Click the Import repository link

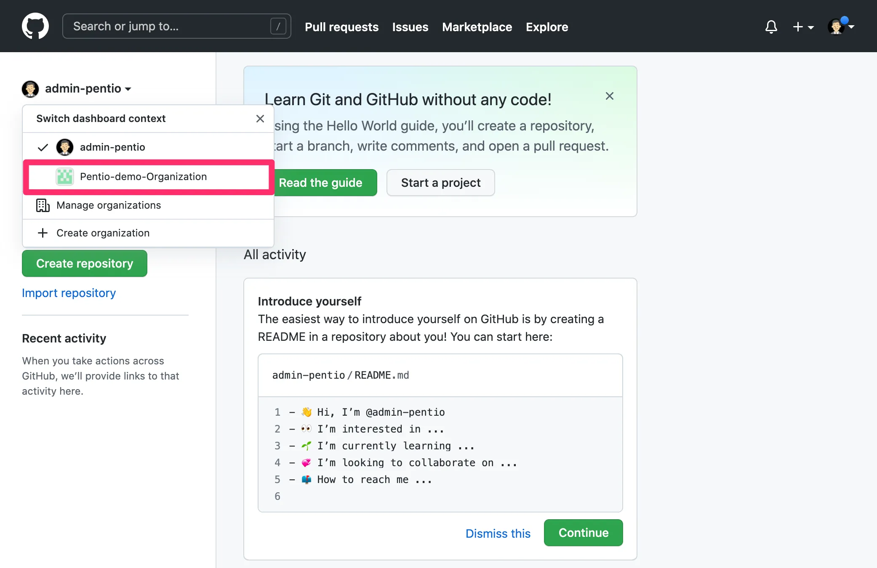pos(69,293)
